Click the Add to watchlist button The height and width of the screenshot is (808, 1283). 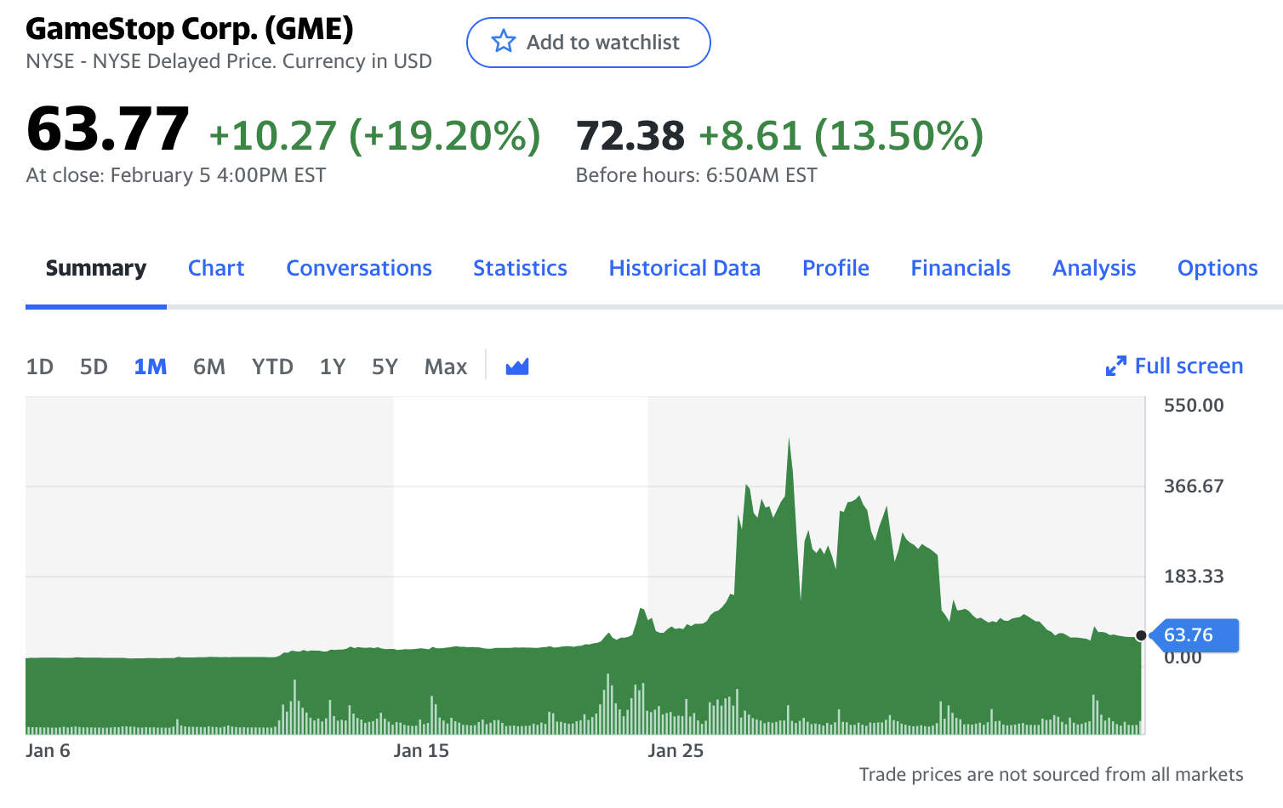(588, 43)
